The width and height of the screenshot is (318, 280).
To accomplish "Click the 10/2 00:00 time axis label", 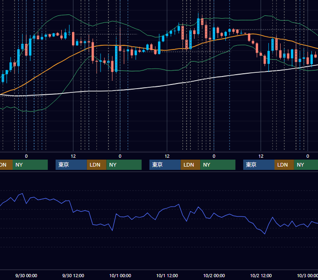I will point(214,275).
